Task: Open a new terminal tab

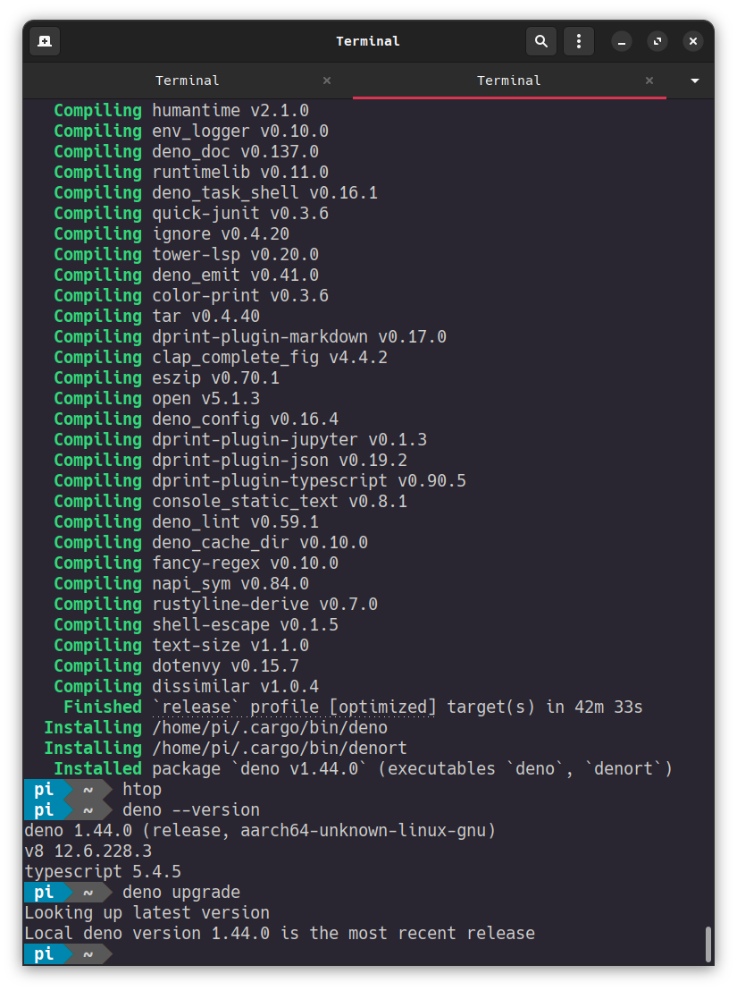Action: click(45, 41)
